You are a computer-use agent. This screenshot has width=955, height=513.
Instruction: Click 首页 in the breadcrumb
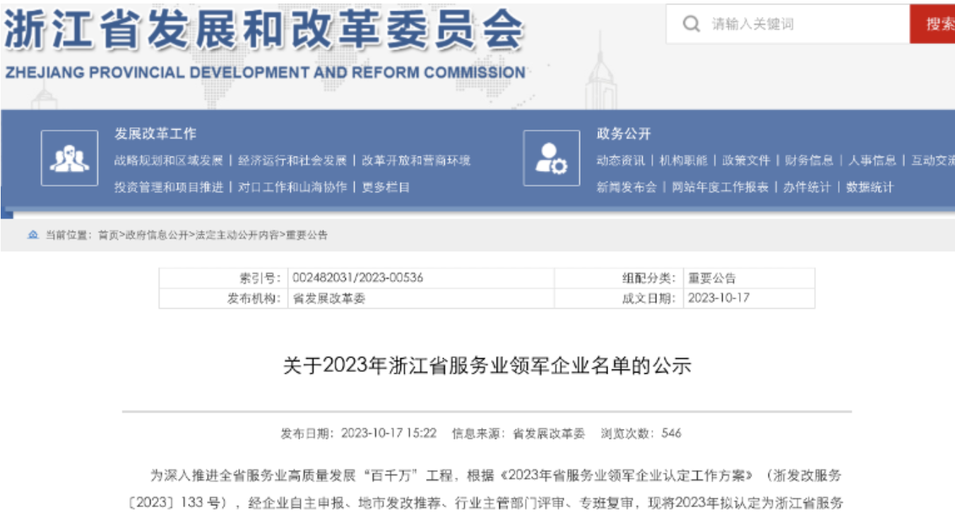pyautogui.click(x=108, y=235)
